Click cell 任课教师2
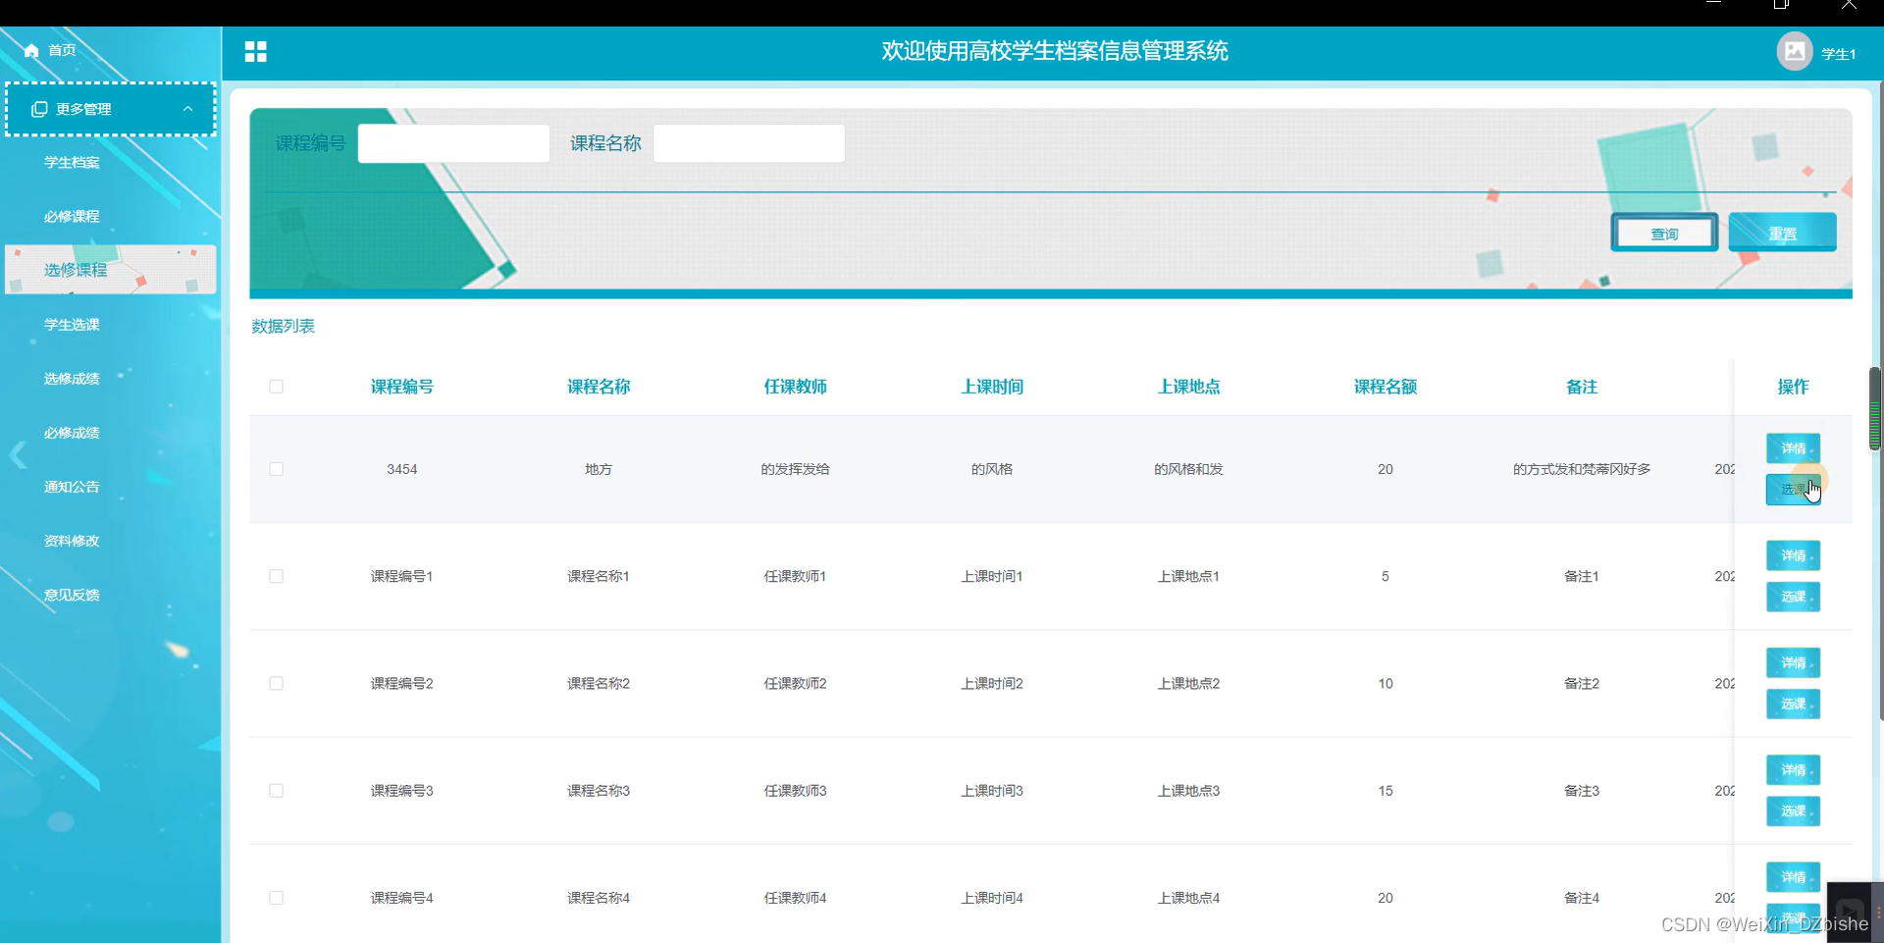The width and height of the screenshot is (1884, 943). [796, 683]
